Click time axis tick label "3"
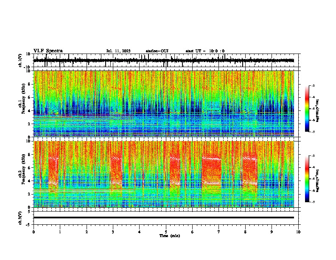Viewport: 336px width, 260px height. click(x=113, y=232)
